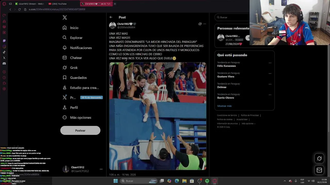
Task: Open the X shortcut in Opera sidebar
Action: click(x=4, y=58)
